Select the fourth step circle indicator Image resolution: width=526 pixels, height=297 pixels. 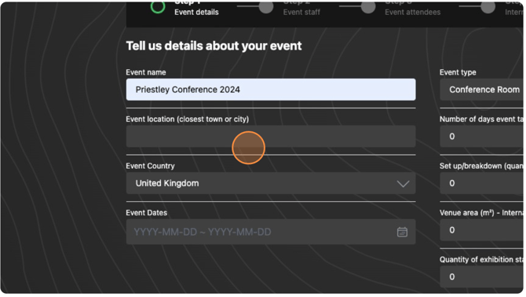click(490, 7)
